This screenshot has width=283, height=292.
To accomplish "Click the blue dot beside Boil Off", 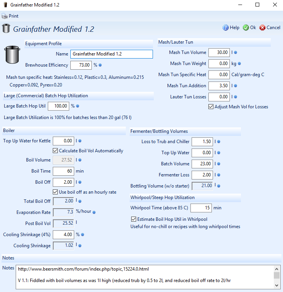I will (80, 182).
